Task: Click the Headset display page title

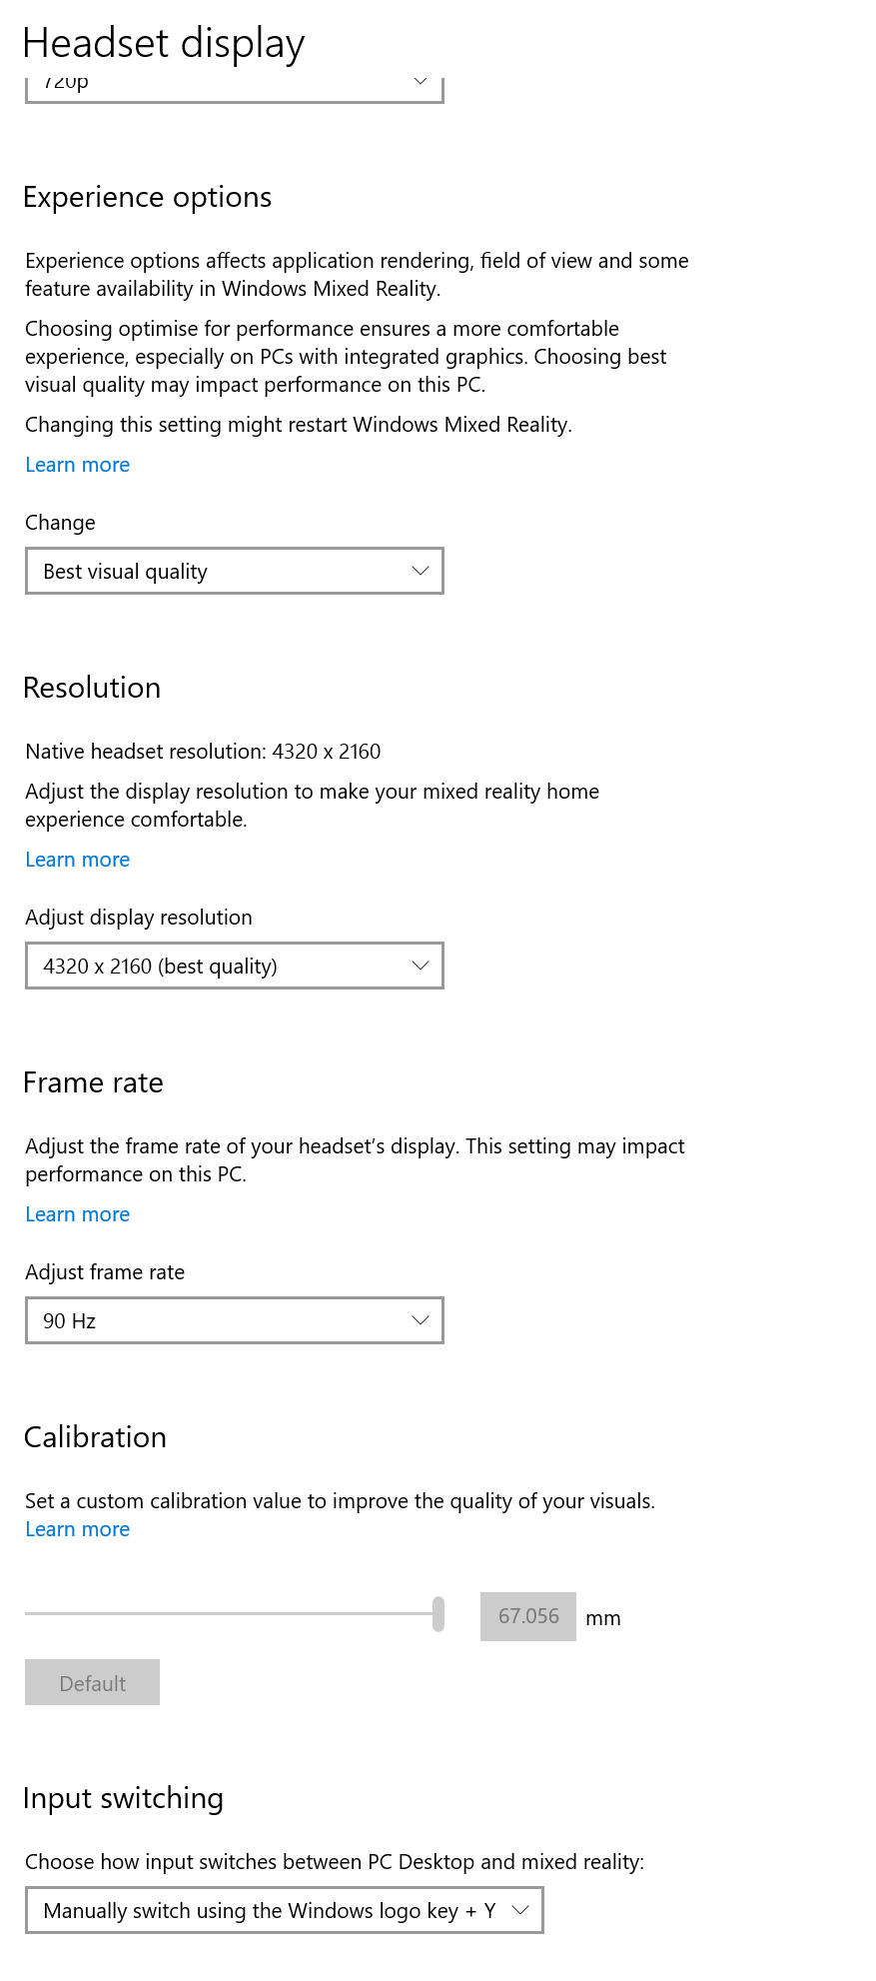Action: (x=164, y=44)
